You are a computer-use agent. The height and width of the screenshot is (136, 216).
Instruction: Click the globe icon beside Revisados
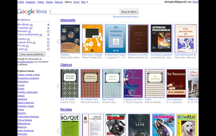tap(48, 31)
